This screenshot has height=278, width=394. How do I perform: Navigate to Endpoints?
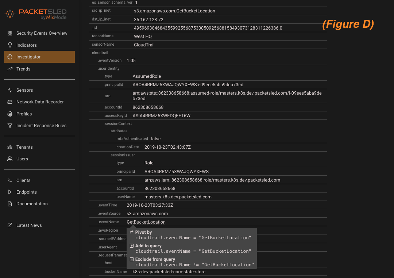tap(26, 192)
